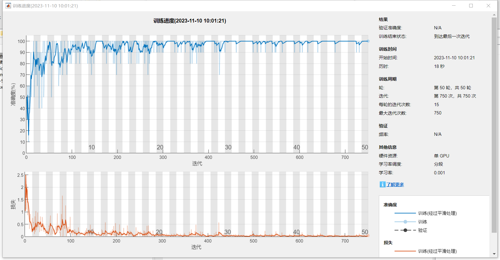Click the 训练周期 heading
500x260 pixels.
click(388, 79)
